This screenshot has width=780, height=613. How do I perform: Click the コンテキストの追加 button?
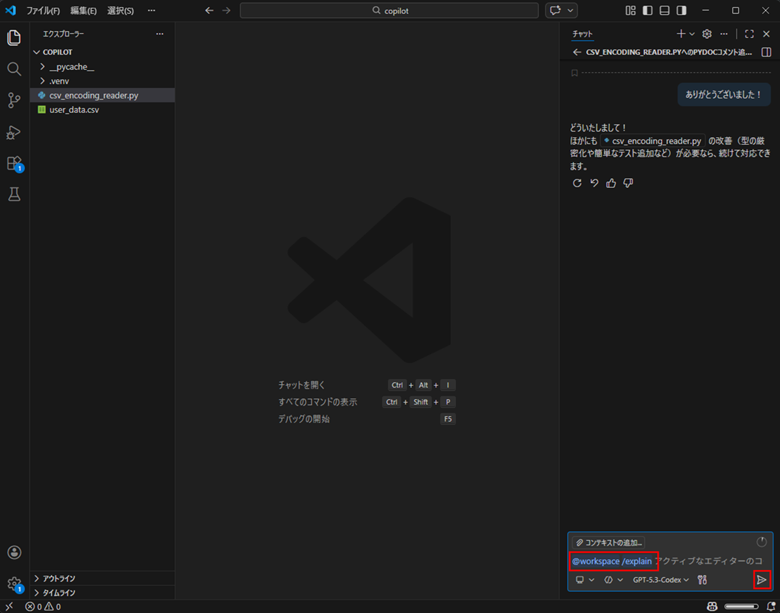click(x=609, y=542)
